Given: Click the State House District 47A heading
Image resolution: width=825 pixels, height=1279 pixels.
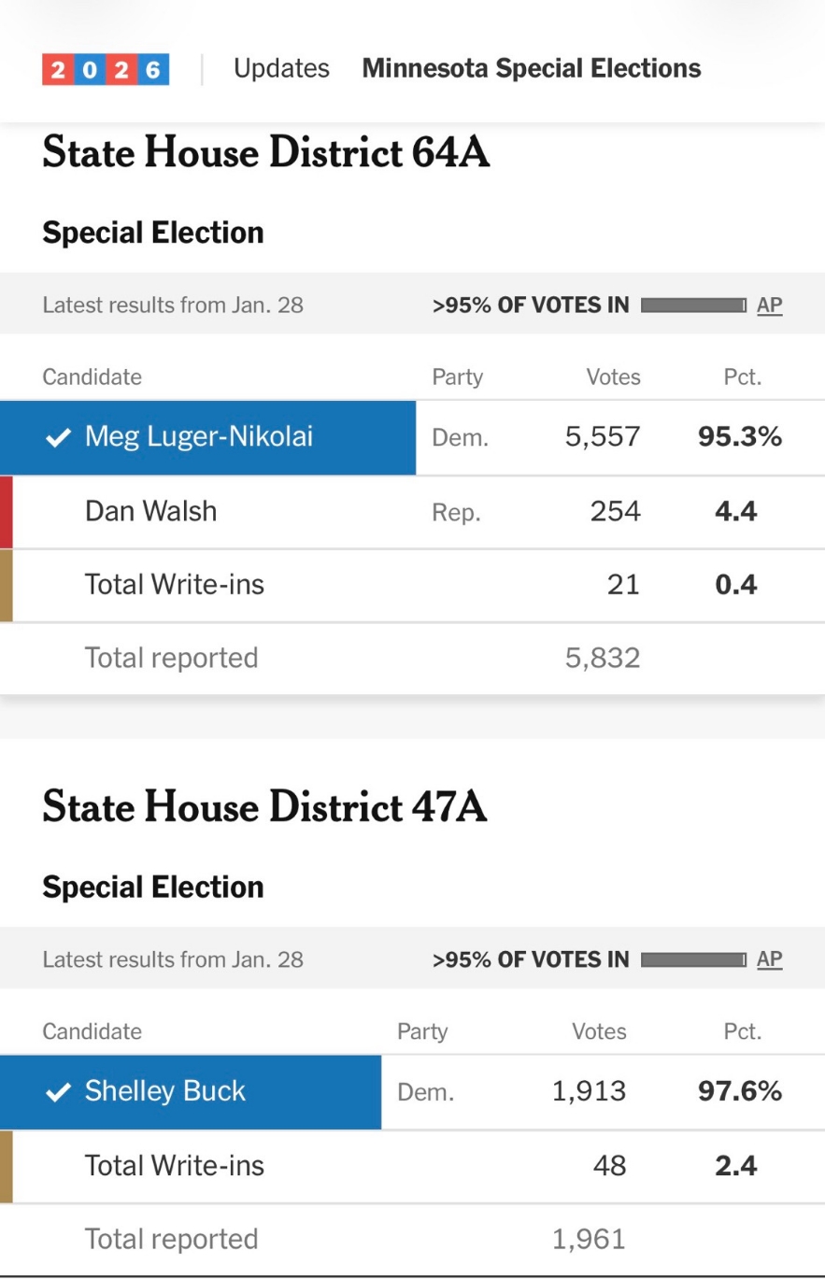Looking at the screenshot, I should click(264, 807).
